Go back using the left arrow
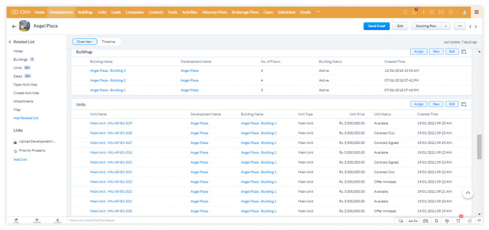The width and height of the screenshot is (489, 230). point(14,26)
